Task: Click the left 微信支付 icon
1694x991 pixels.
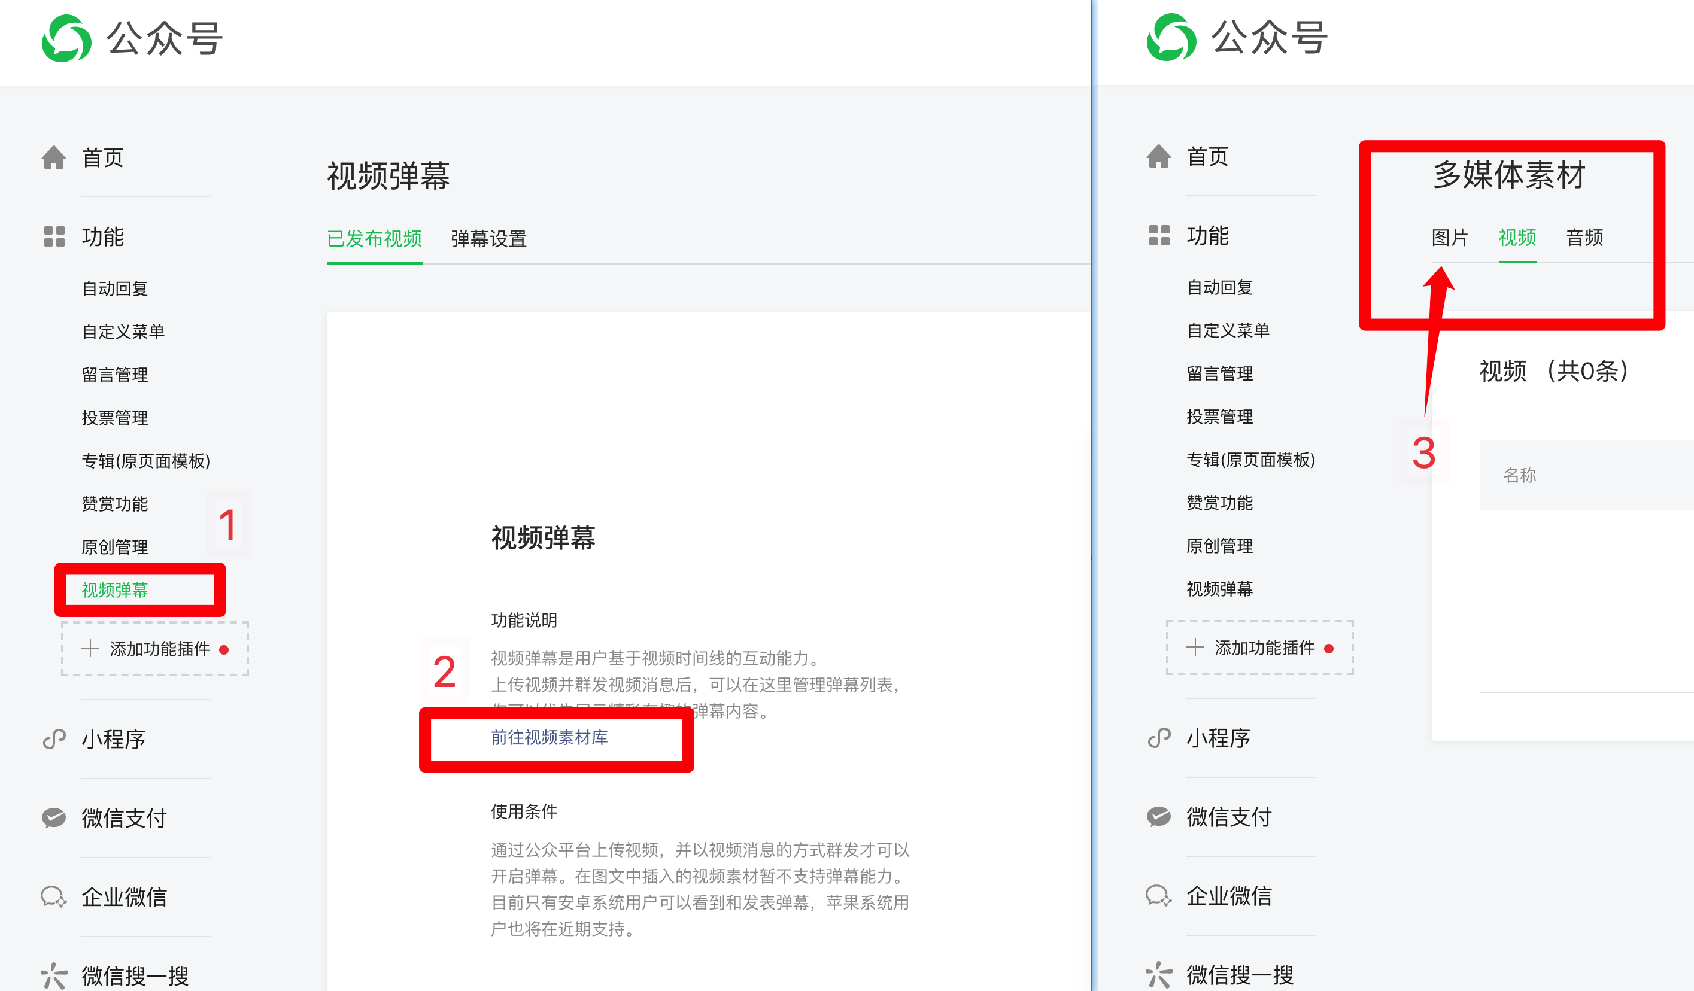Action: [54, 817]
